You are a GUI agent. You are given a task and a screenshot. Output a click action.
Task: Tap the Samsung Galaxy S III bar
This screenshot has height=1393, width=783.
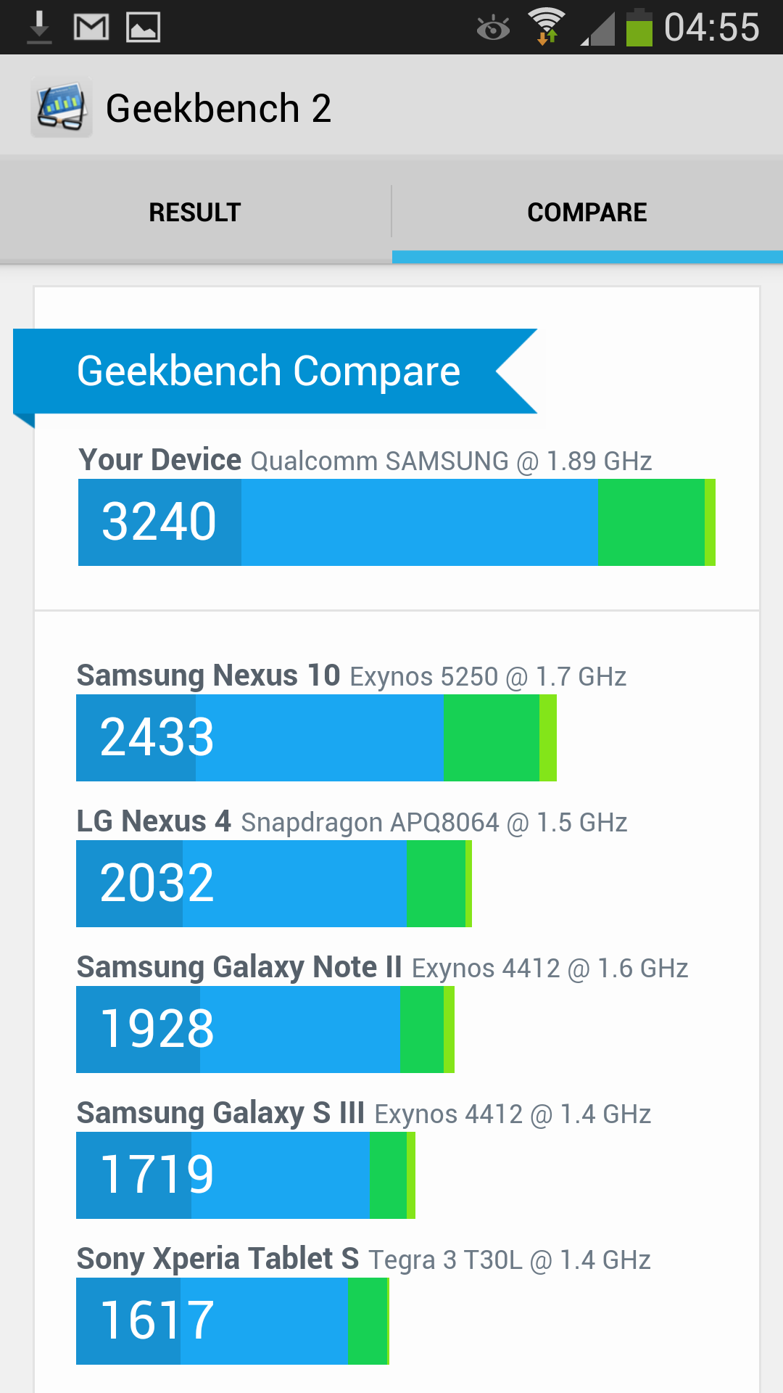coord(245,1175)
